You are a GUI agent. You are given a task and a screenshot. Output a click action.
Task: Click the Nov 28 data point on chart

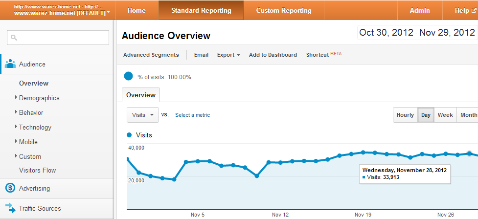click(469, 153)
